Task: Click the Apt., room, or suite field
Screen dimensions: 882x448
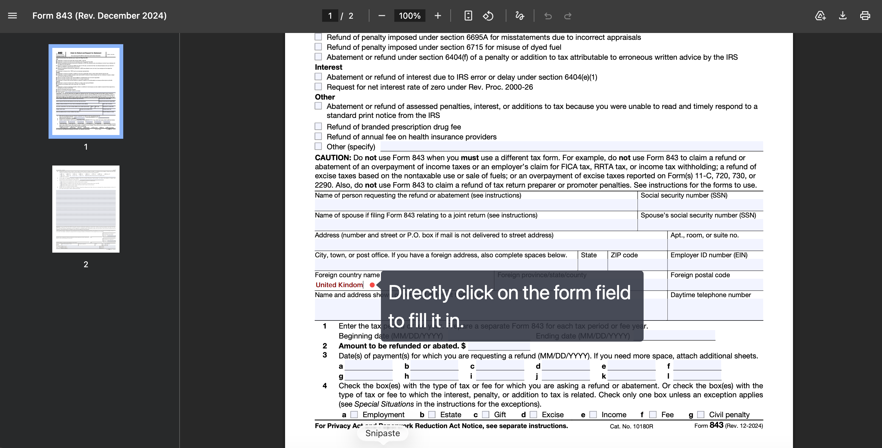Action: tap(715, 245)
